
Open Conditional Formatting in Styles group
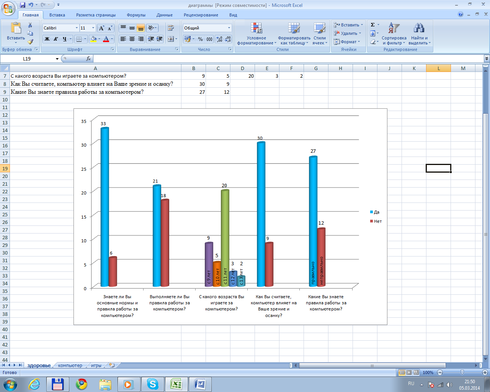point(256,34)
